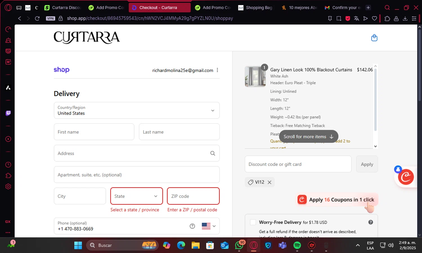Viewport: 422px width, 253px height.
Task: Click the Discount code or gift card field
Action: pyautogui.click(x=298, y=164)
